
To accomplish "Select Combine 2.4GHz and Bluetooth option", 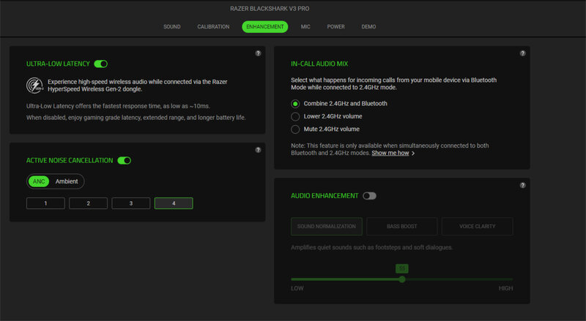I will (x=295, y=104).
